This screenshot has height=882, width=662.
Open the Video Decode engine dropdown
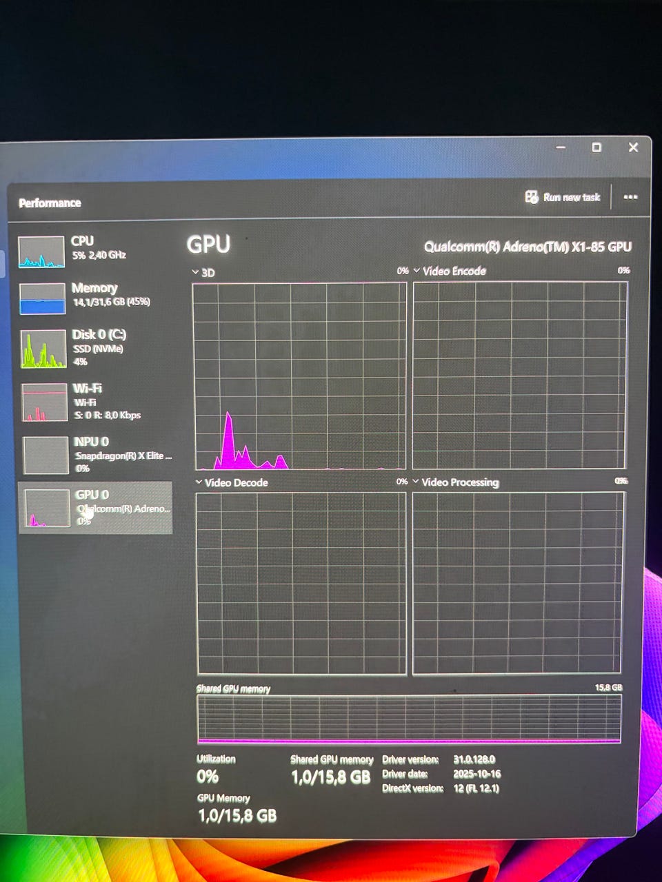(x=199, y=482)
